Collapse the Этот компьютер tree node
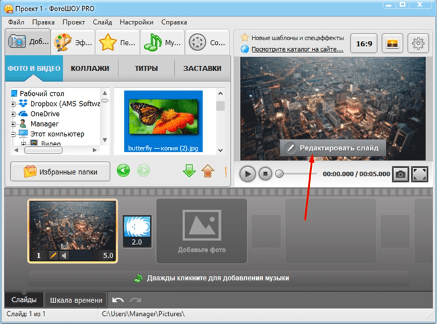The height and width of the screenshot is (324, 437). [13, 134]
